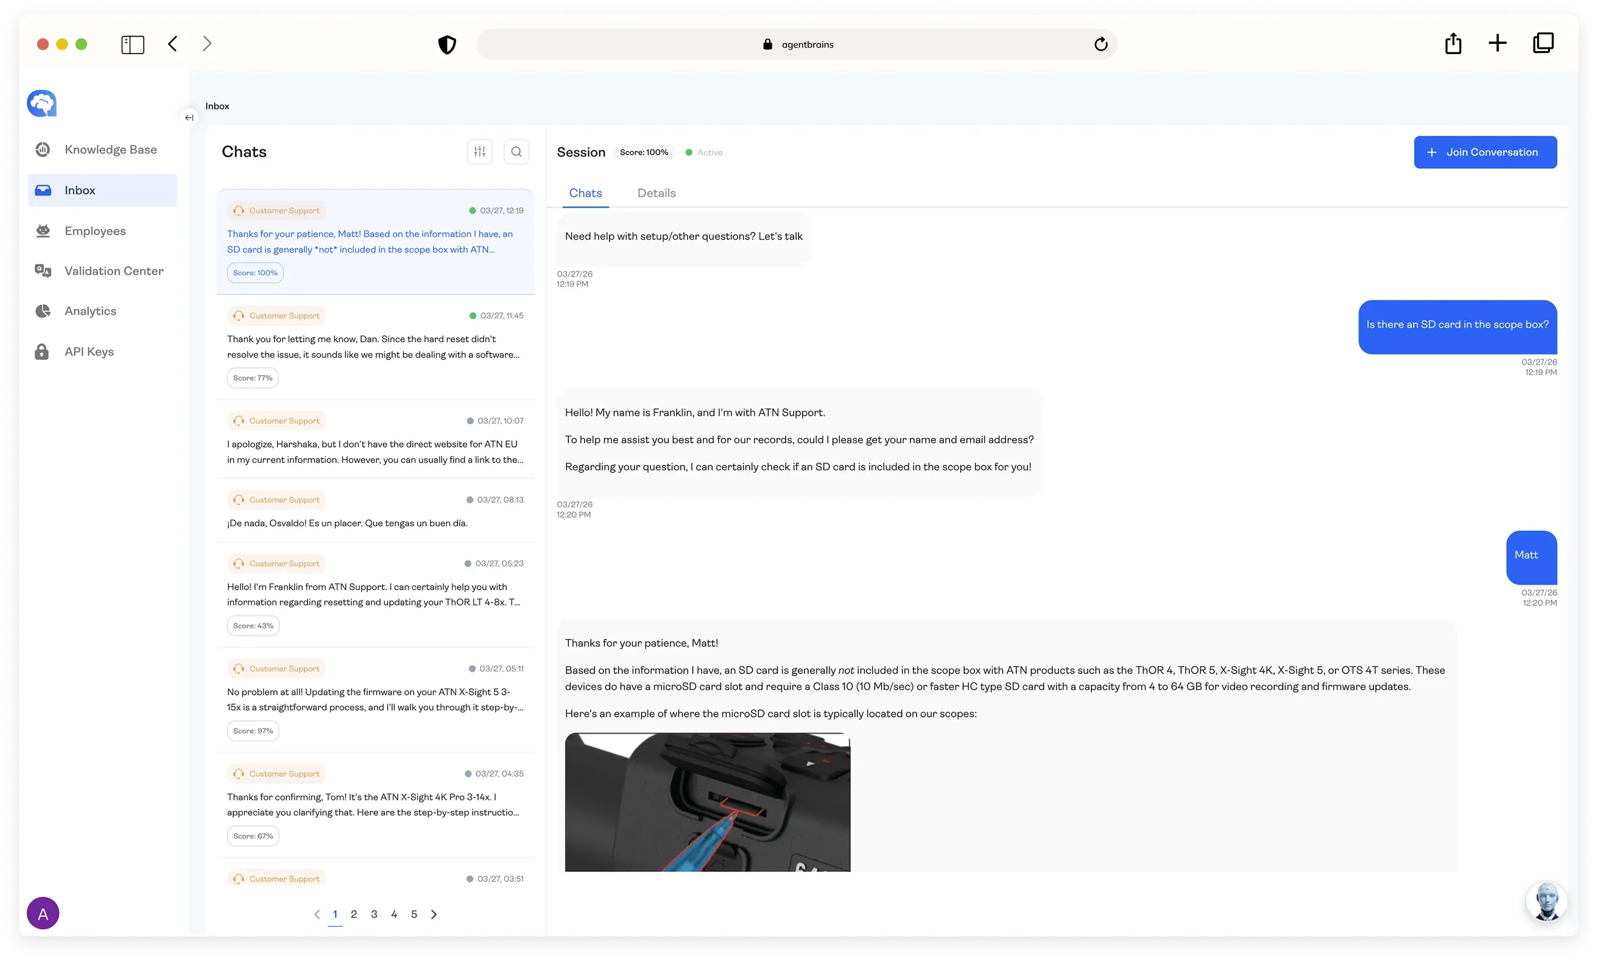The height and width of the screenshot is (961, 1598).
Task: Open the chat addressed to Harshaka
Action: coord(376,440)
